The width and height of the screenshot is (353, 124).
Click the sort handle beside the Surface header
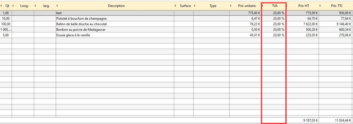[x=195, y=6]
